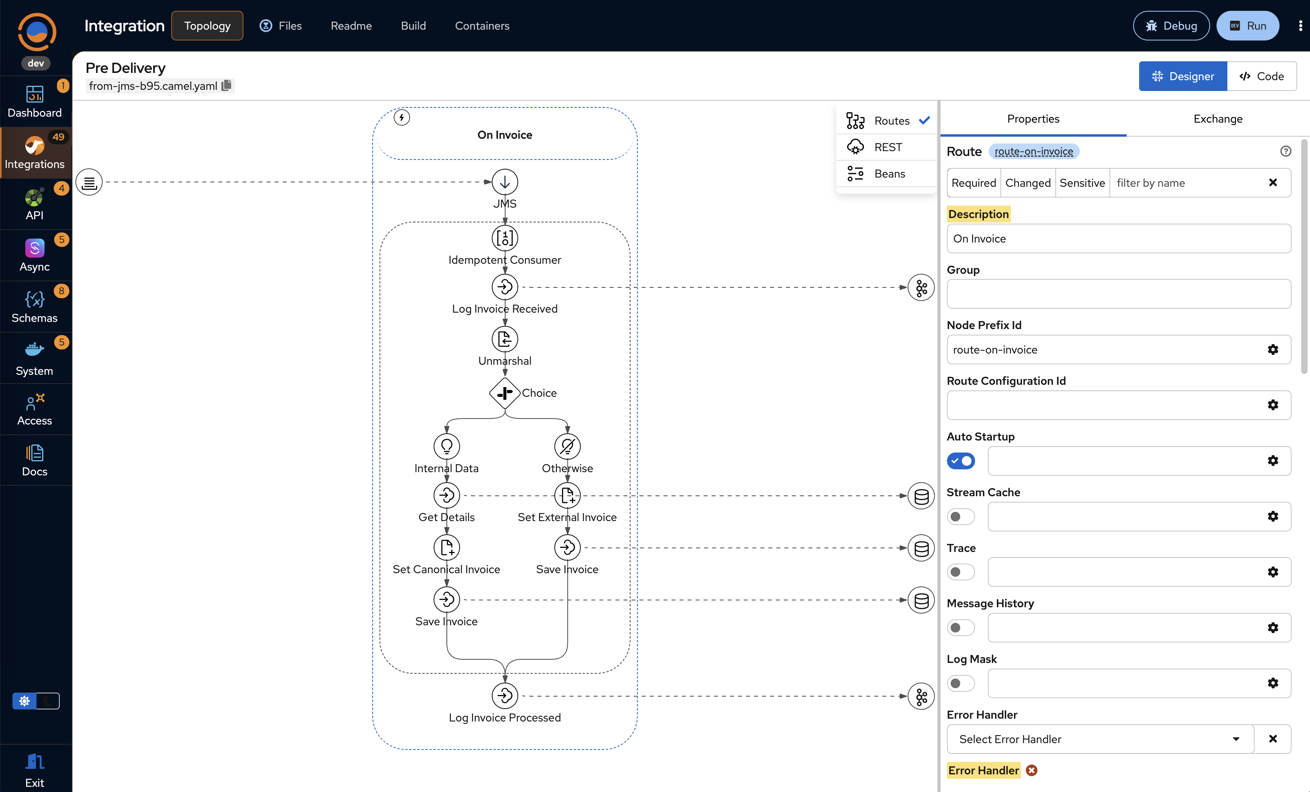Switch to the Exchange tab

[1217, 119]
